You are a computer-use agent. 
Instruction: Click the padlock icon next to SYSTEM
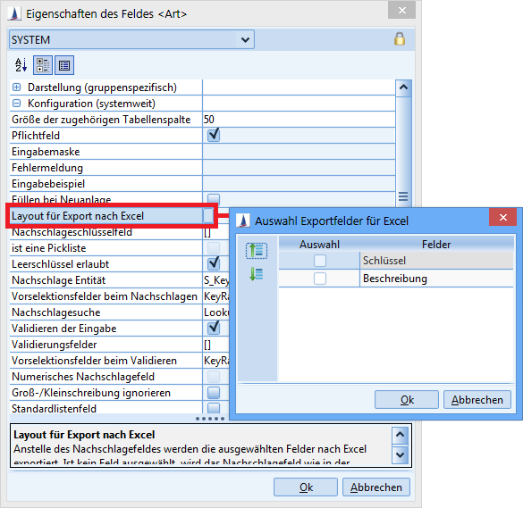400,38
